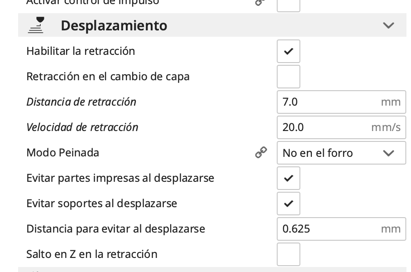Screen dimensions: 411x272
Task: Edit the Velocidad de retracción value field
Action: tap(324, 127)
